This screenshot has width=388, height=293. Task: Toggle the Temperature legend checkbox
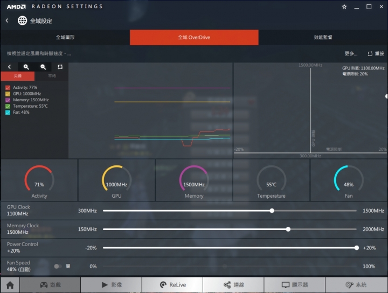8,106
